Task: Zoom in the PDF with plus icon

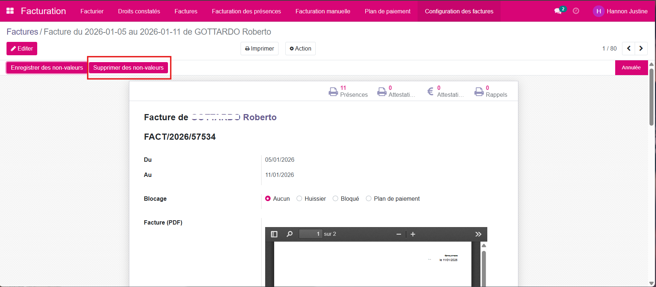Action: [413, 234]
